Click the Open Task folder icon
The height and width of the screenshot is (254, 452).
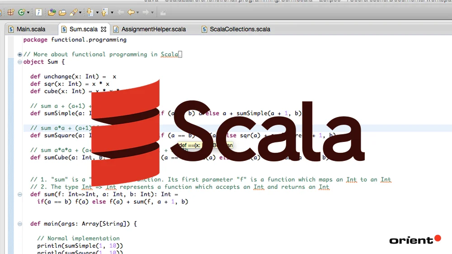[x=62, y=12]
